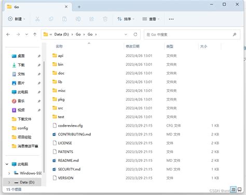Click the search magnifier icon
246x195 pixels.
tap(235, 35)
